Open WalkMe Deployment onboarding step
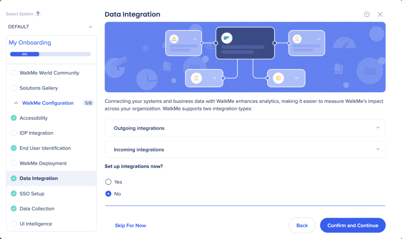402x239 pixels. coord(43,163)
